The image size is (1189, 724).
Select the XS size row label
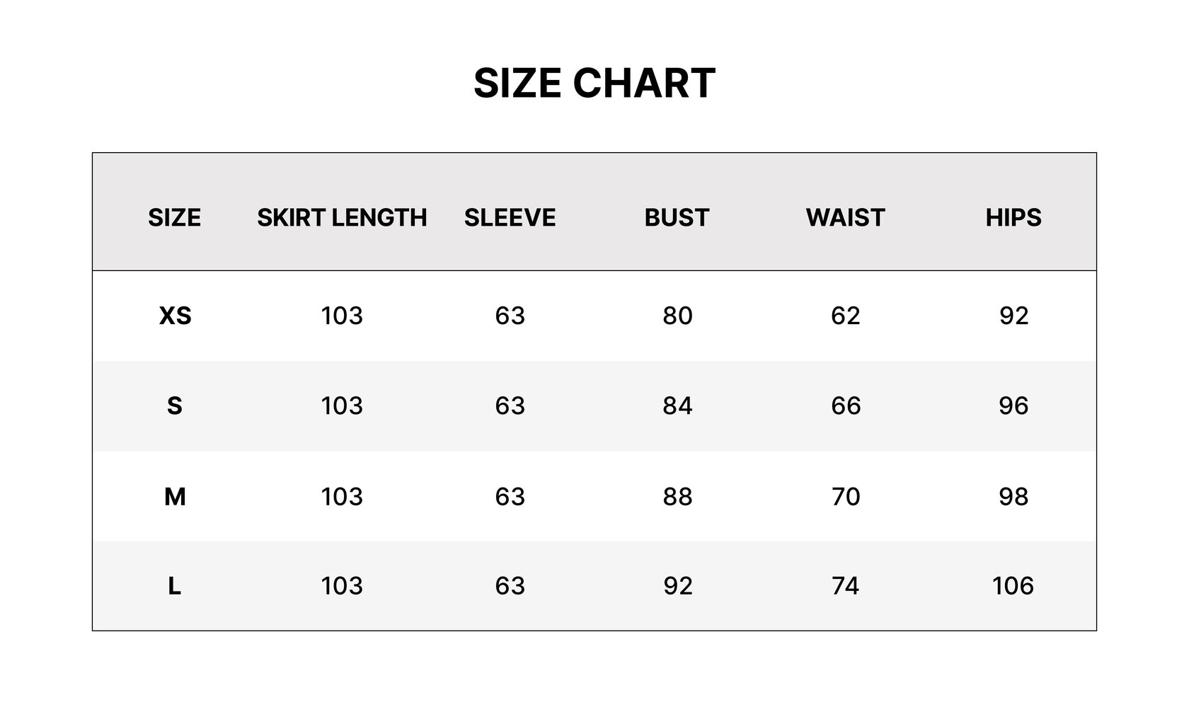coord(175,316)
